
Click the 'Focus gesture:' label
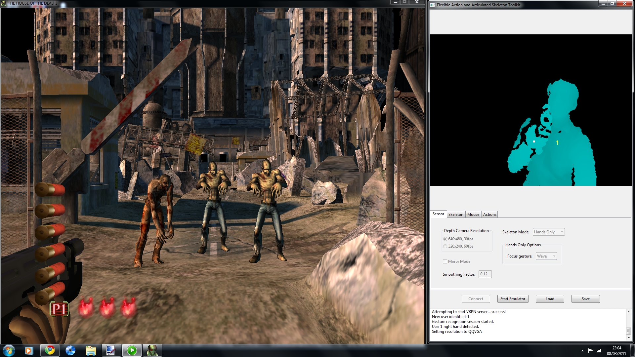520,256
